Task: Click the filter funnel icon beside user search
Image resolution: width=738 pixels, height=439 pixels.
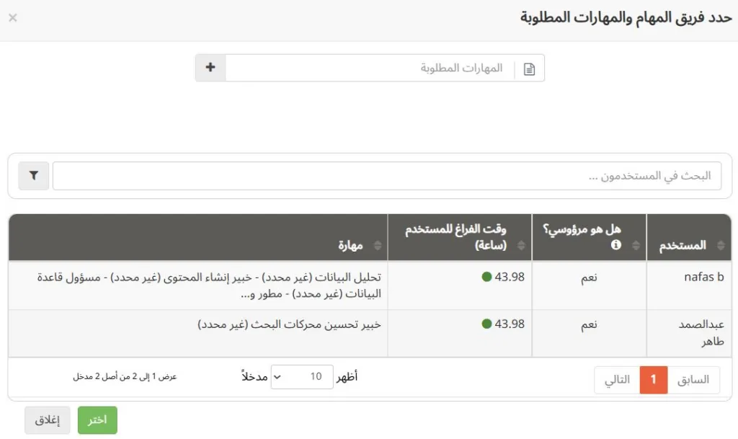Action: coord(34,176)
